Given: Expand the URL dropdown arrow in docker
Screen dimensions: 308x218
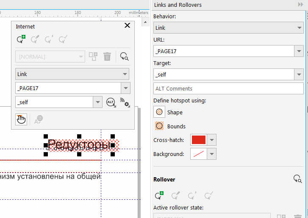Looking at the screenshot, I should coord(299,51).
